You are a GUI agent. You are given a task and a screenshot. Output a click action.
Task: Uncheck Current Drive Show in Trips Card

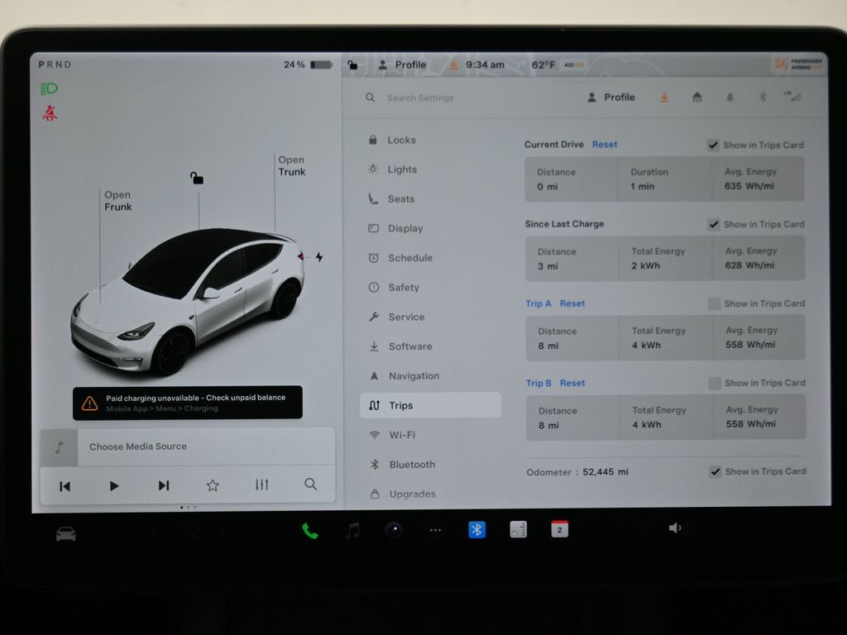coord(713,146)
